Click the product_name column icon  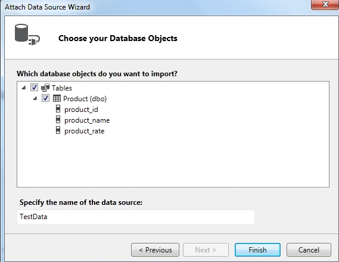(x=58, y=120)
